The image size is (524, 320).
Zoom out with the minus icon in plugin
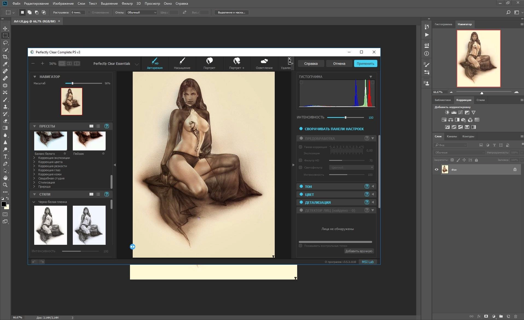33,63
